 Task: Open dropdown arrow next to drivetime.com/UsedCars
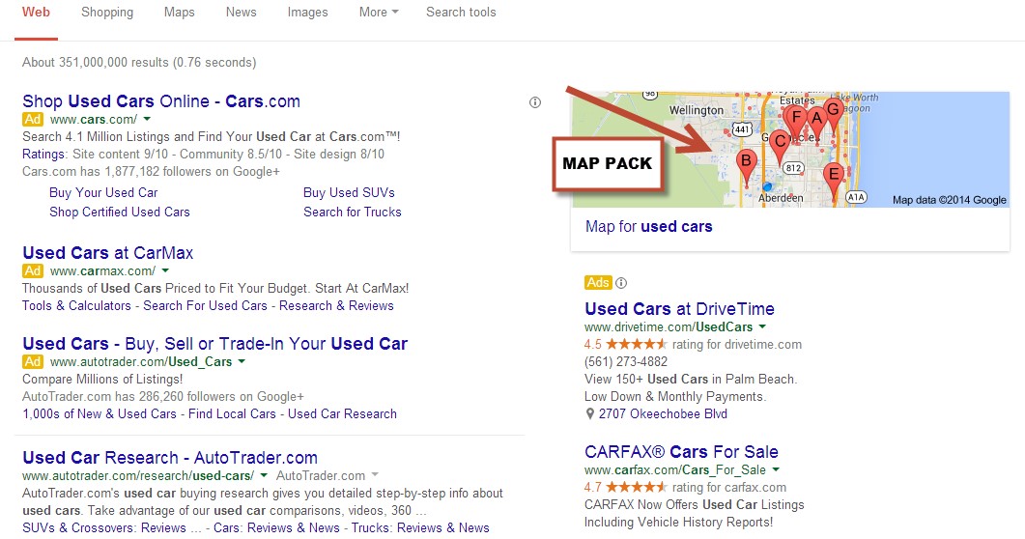coord(762,327)
